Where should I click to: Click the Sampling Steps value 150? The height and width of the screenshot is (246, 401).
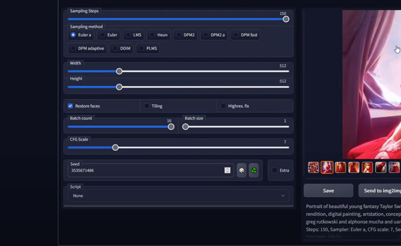tap(283, 14)
